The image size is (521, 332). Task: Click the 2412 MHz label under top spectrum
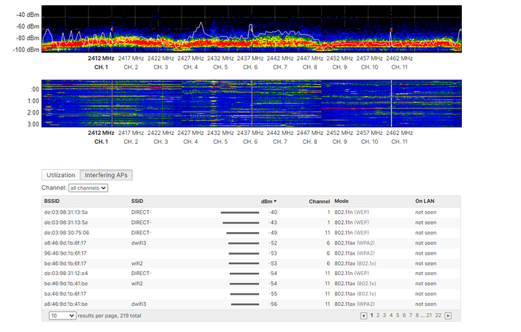coord(101,58)
